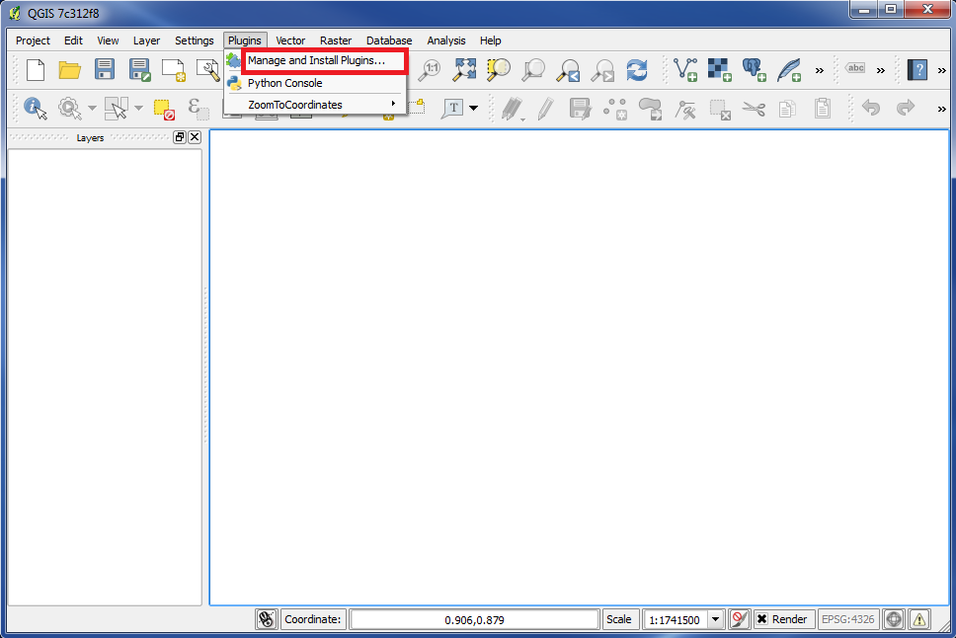Open Select Features tool dropdown arrow
Viewport: 956px width, 638px height.
click(139, 109)
